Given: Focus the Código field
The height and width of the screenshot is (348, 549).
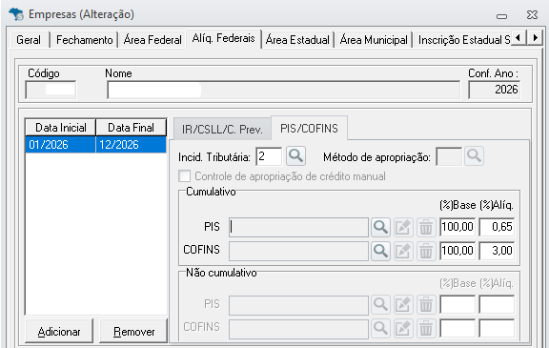Looking at the screenshot, I should point(51,90).
